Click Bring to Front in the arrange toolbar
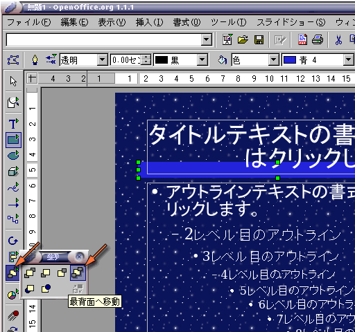The image size is (355, 332). point(30,273)
